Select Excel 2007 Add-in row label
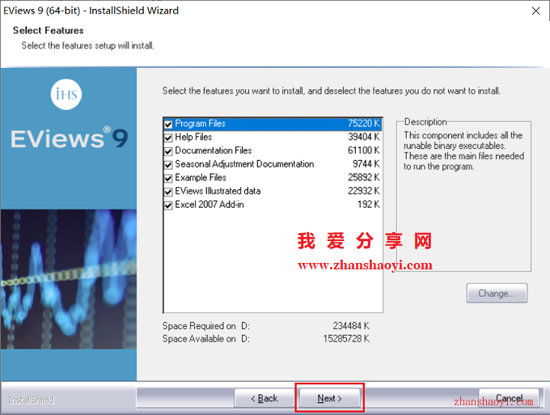Image resolution: width=550 pixels, height=415 pixels. 209,205
